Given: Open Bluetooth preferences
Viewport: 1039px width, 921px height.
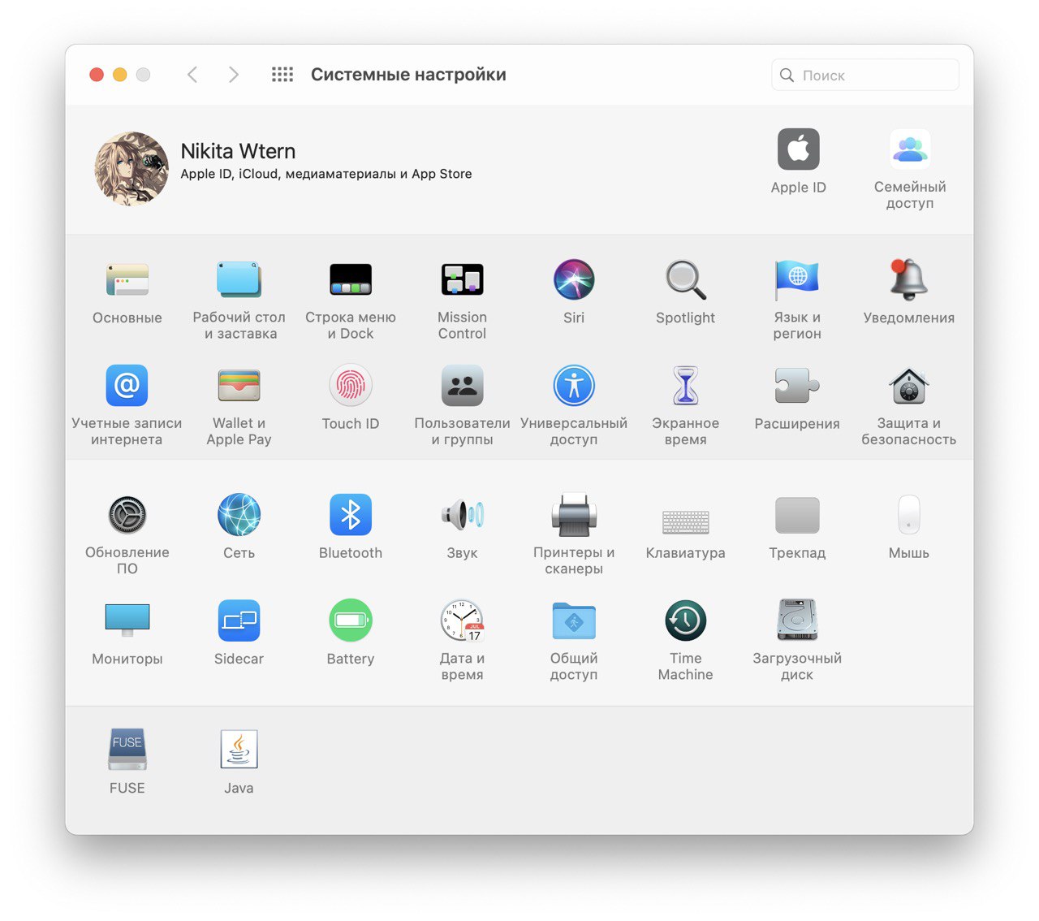Looking at the screenshot, I should coord(351,515).
